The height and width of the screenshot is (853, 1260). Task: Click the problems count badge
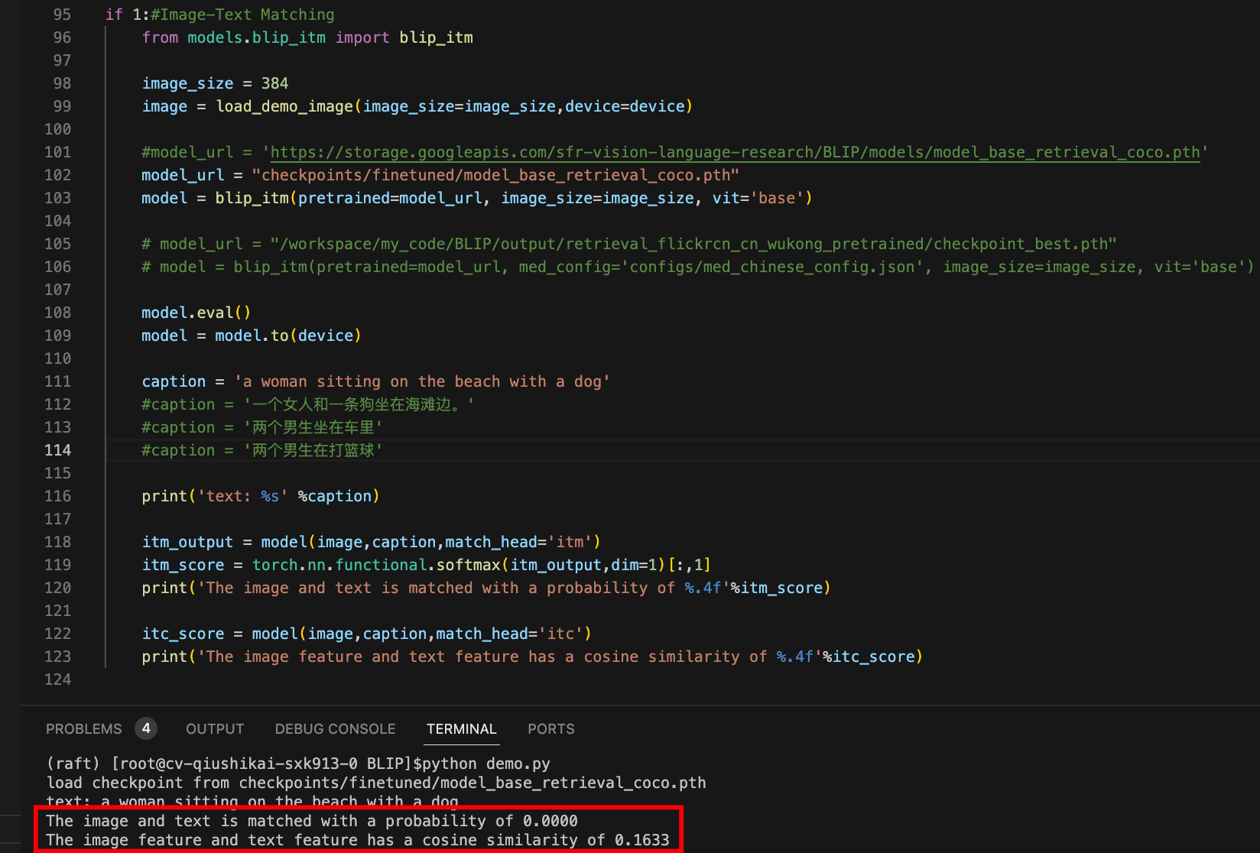pos(146,728)
